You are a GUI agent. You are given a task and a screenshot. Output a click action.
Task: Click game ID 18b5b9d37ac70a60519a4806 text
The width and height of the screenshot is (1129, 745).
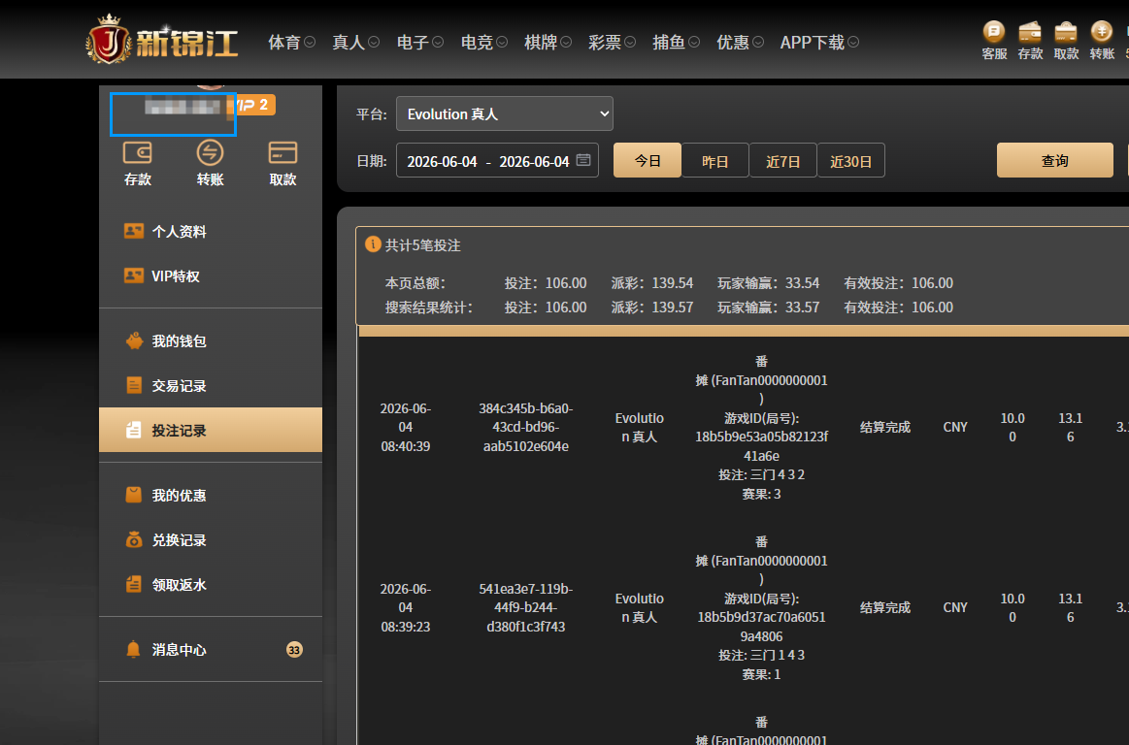coord(761,627)
